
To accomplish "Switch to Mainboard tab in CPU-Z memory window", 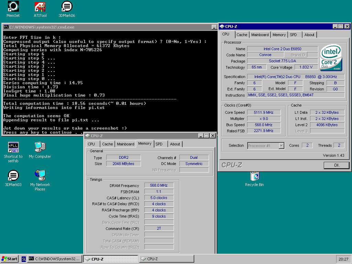I will click(x=125, y=144).
